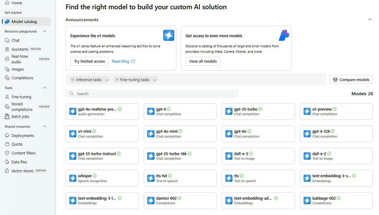Viewport: 379px width, 215px height.
Task: Open the Inference tasks filter dropdown
Action: tap(90, 80)
